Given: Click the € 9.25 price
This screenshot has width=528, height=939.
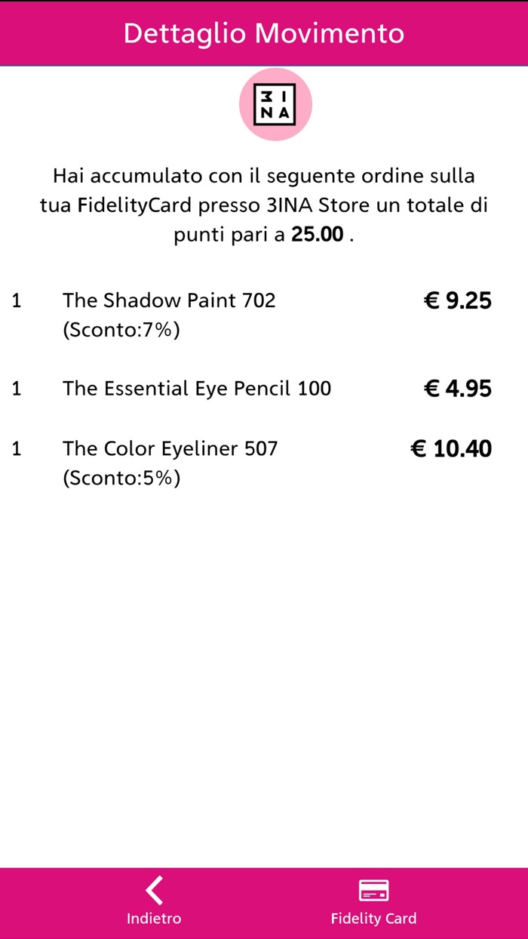Looking at the screenshot, I should tap(457, 301).
